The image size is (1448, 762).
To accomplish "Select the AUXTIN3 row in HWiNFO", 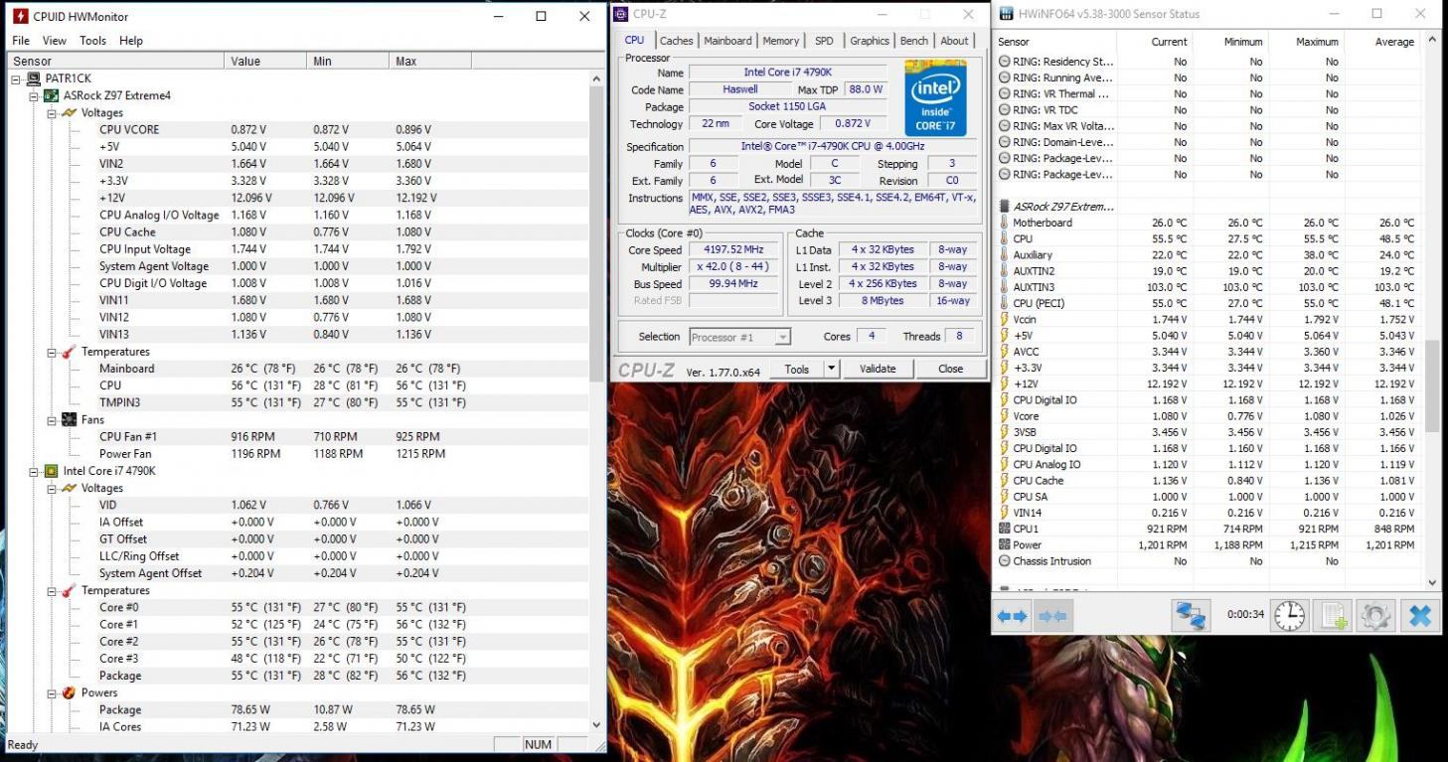I will [x=1208, y=287].
